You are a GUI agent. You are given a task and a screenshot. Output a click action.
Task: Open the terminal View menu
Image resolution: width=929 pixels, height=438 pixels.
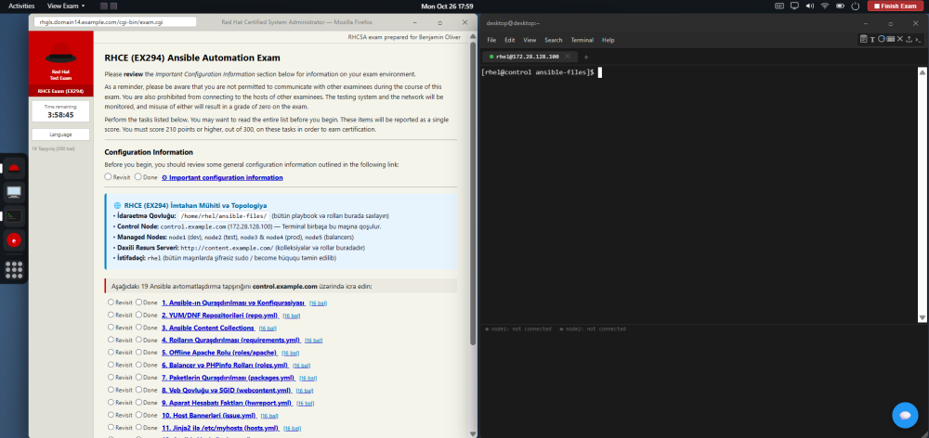click(x=530, y=40)
